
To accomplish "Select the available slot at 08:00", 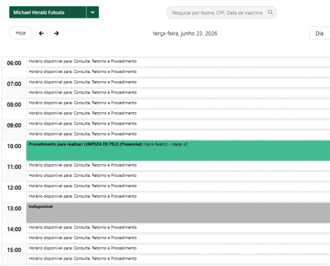I will 178,104.
